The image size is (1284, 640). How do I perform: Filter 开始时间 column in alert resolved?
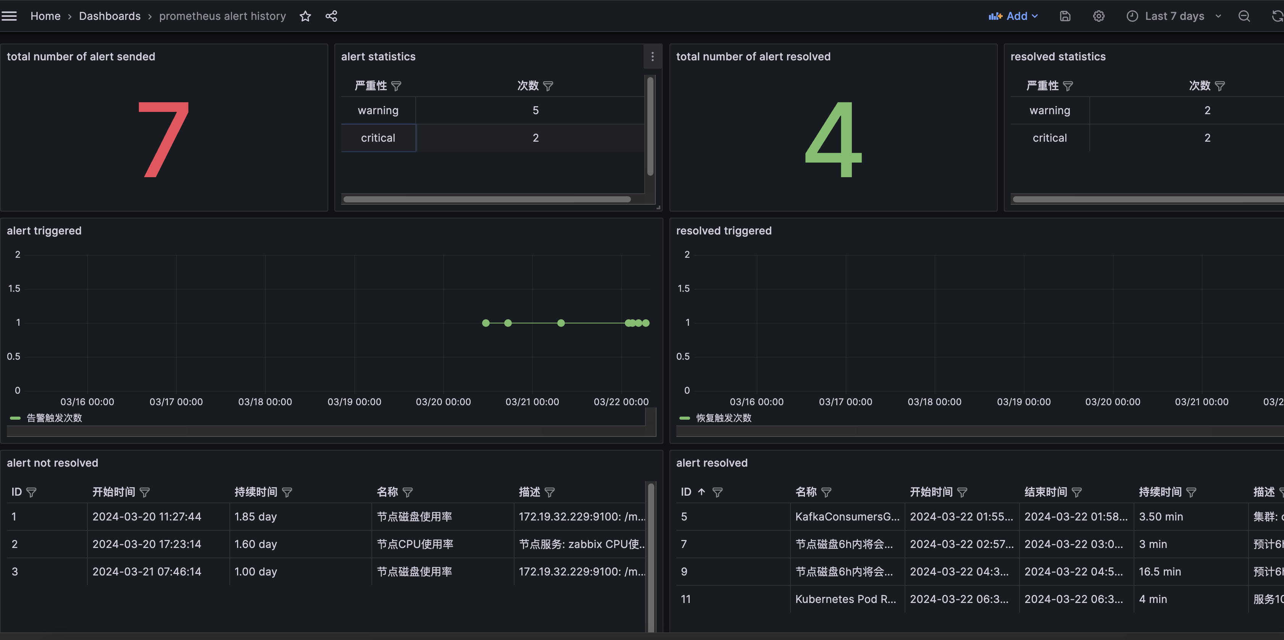click(x=962, y=492)
